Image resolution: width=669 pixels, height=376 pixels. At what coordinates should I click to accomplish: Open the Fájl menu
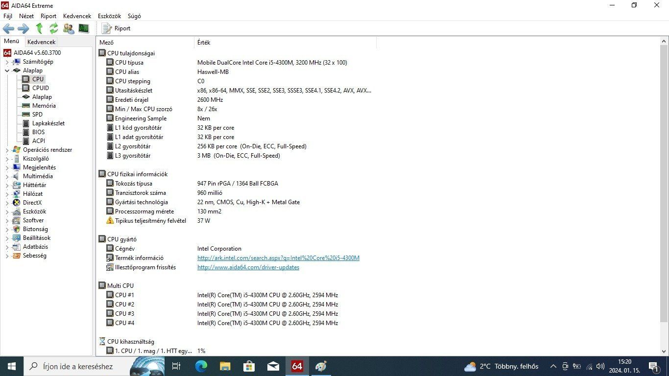[8, 16]
